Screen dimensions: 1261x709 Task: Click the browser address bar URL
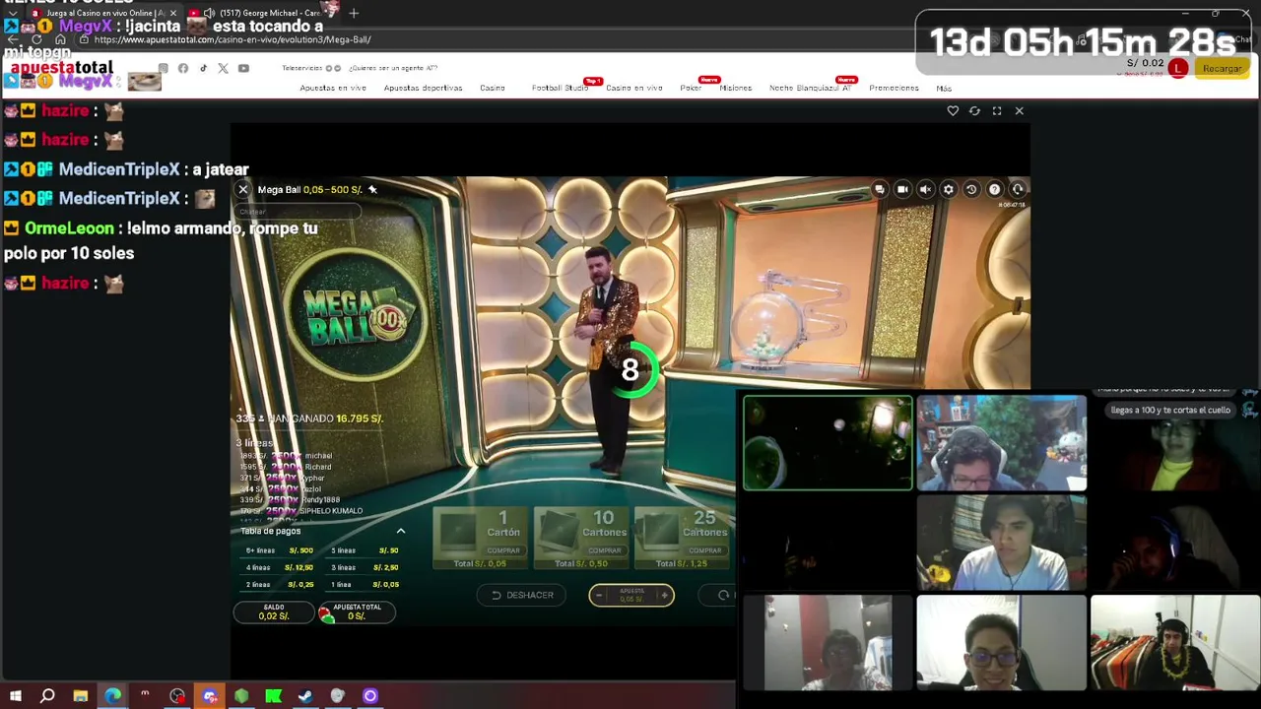232,39
